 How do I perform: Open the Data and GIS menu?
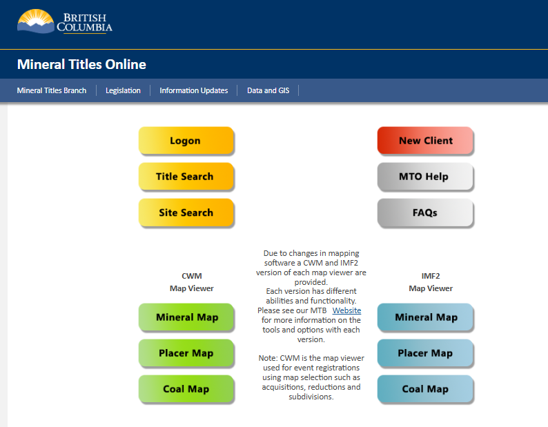click(x=268, y=90)
